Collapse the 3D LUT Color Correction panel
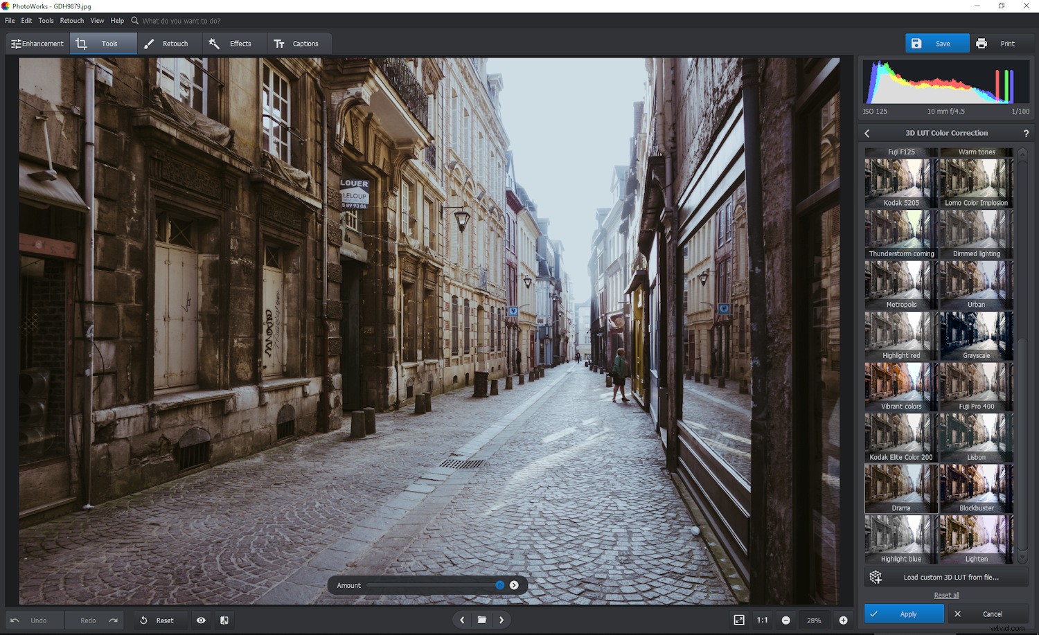This screenshot has width=1039, height=635. (867, 132)
